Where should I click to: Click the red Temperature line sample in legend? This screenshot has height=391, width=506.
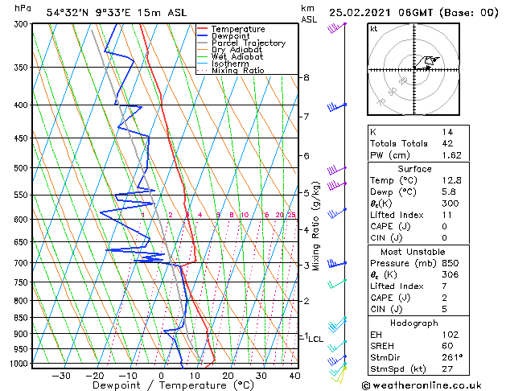pos(203,29)
